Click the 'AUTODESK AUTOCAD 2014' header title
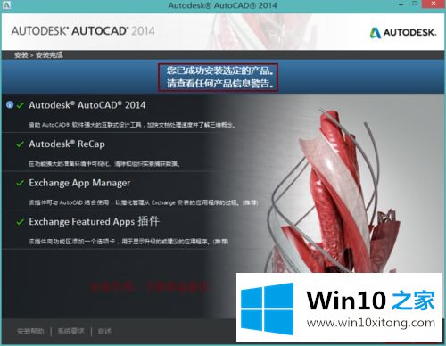 click(x=83, y=31)
